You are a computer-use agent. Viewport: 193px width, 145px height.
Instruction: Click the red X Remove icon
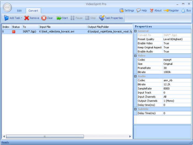(26, 18)
